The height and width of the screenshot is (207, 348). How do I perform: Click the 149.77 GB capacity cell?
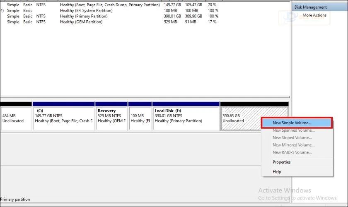click(172, 5)
